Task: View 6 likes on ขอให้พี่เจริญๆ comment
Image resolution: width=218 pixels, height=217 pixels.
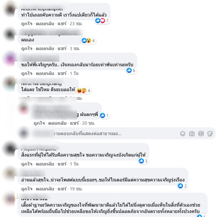Action: tap(131, 71)
